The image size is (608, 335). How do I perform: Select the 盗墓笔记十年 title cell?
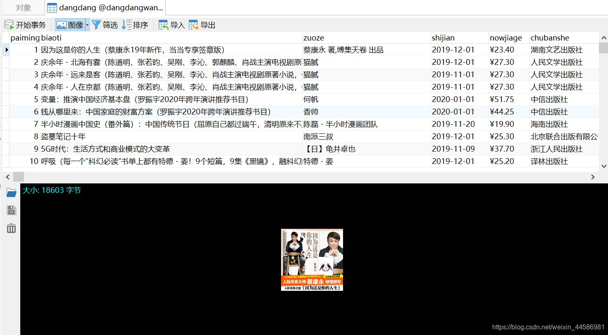click(171, 137)
